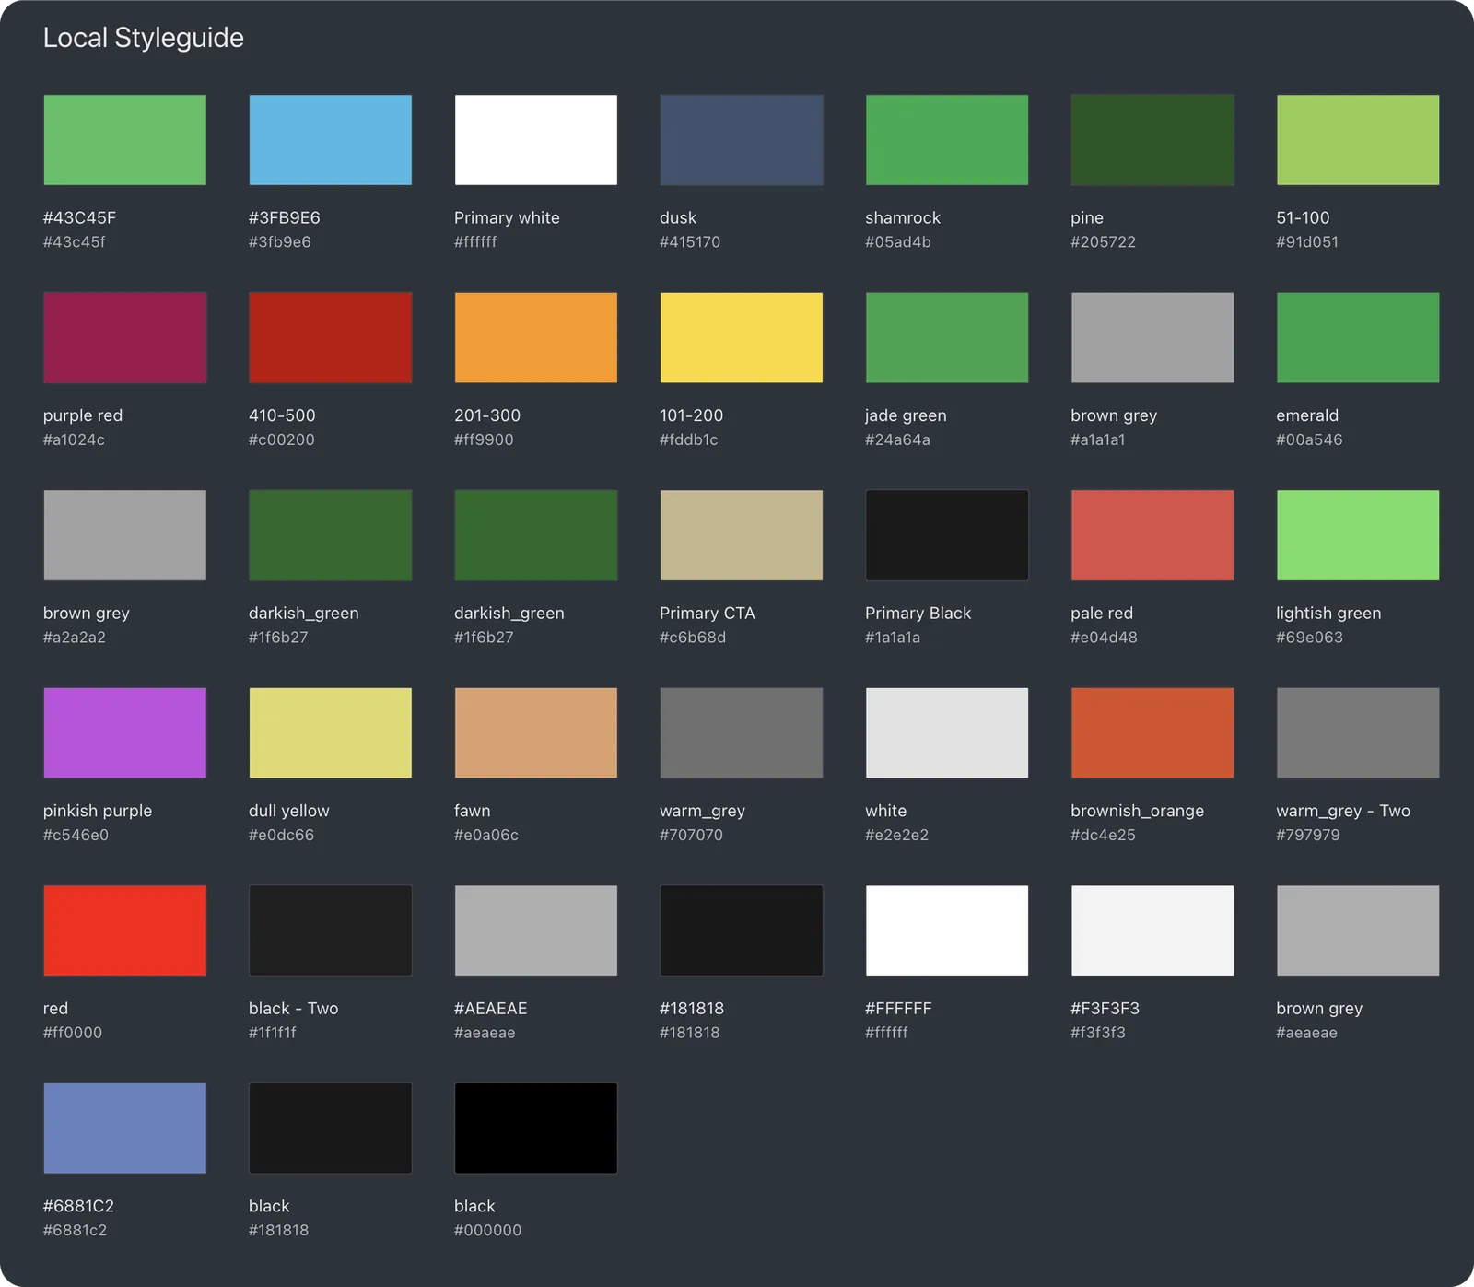Select the black - Two swatch

(x=330, y=930)
